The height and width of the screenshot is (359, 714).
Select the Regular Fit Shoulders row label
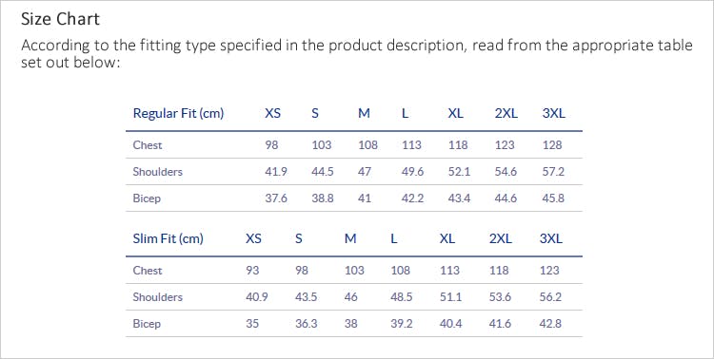157,171
